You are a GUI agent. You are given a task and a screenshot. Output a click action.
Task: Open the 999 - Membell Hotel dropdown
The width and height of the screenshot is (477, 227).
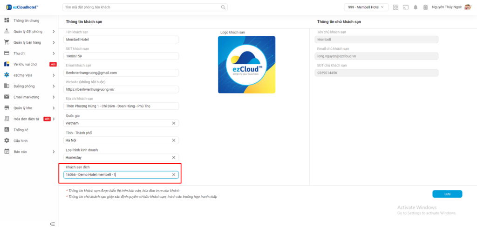point(366,7)
